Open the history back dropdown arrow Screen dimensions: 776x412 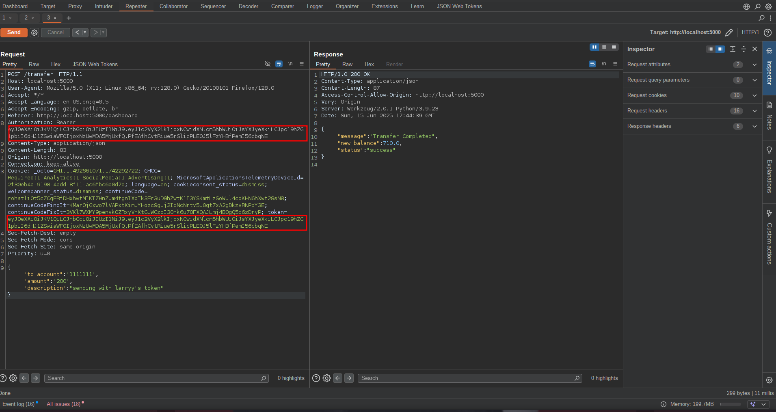coord(85,32)
